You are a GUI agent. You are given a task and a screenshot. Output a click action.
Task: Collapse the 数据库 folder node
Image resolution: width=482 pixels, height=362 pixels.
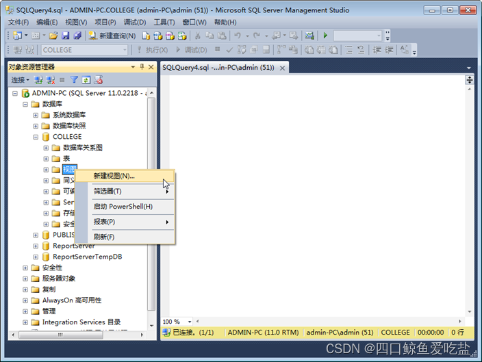pyautogui.click(x=25, y=105)
